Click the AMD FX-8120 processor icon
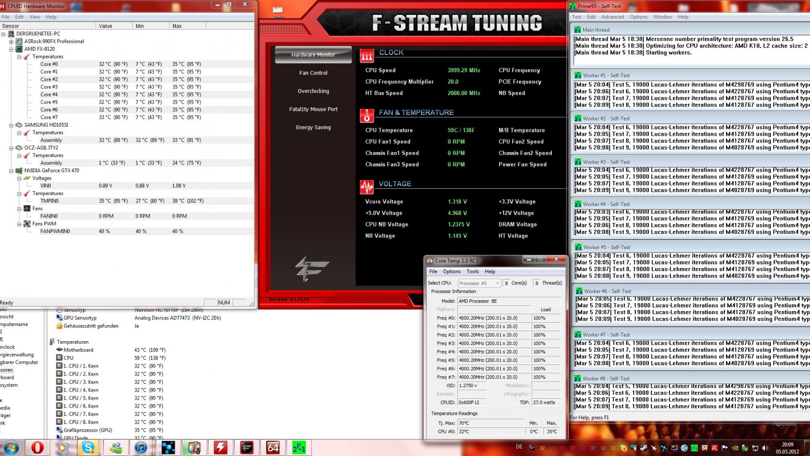This screenshot has width=810, height=456. point(19,49)
